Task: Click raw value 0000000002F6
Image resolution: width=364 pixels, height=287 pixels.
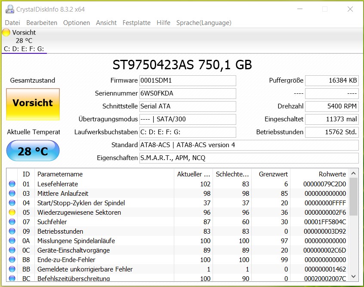Action: click(x=325, y=213)
